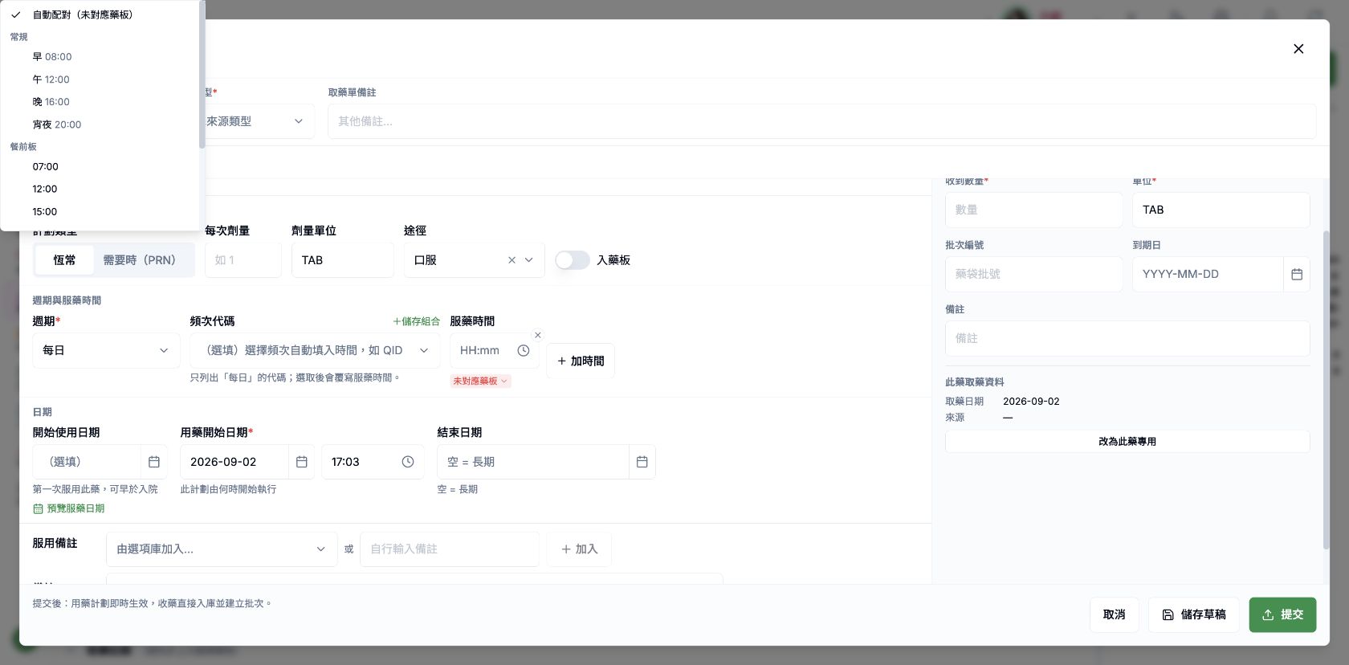
Task: Open calendar picker for 到期日 field
Action: (x=1297, y=275)
